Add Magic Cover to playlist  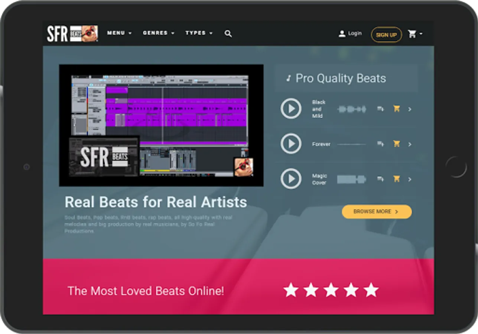tap(380, 179)
